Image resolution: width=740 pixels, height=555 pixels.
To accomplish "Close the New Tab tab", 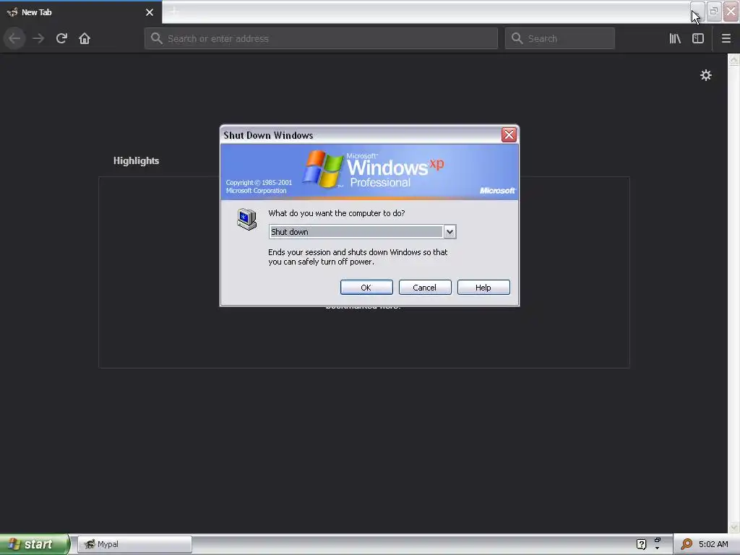I will pos(150,12).
